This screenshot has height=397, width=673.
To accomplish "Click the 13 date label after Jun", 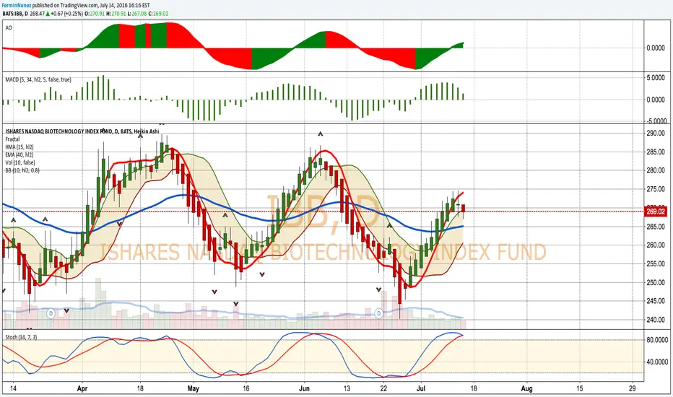I will click(347, 388).
